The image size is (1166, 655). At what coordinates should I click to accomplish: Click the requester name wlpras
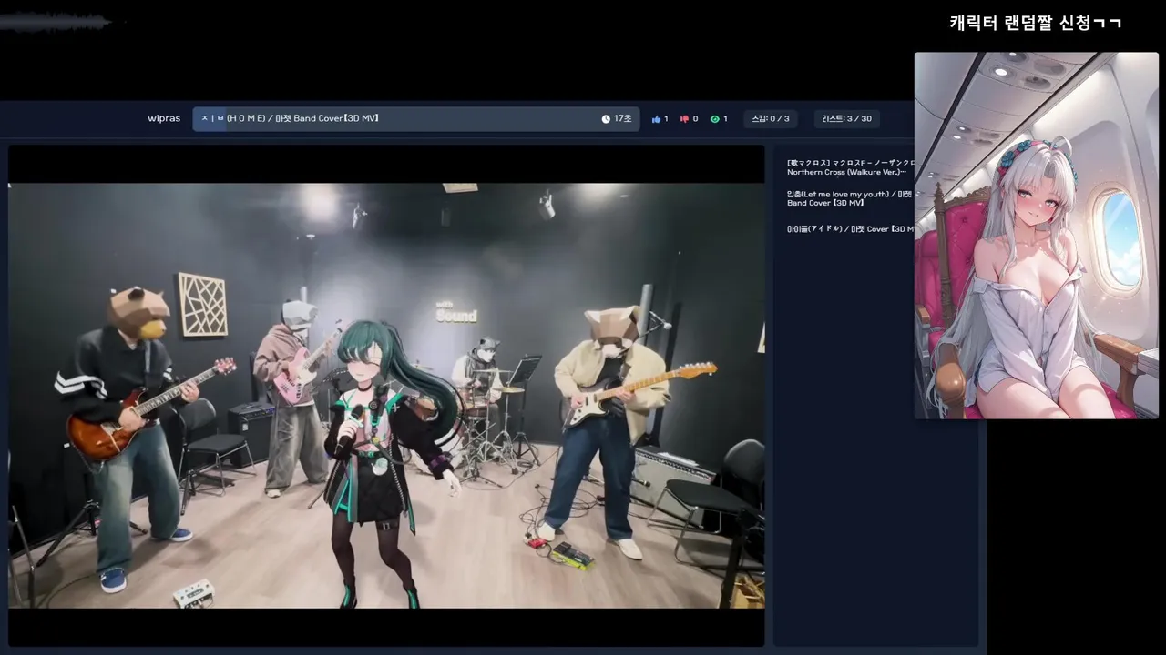coord(164,119)
